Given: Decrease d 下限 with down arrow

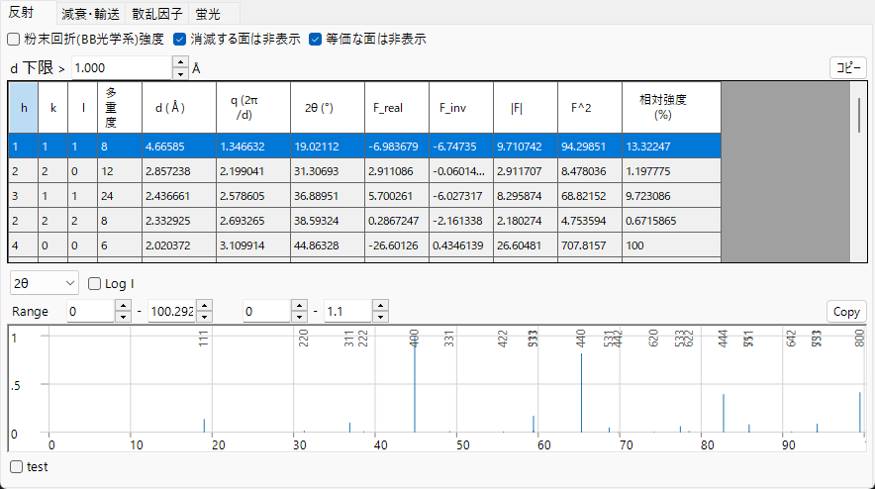Looking at the screenshot, I should click(x=180, y=73).
